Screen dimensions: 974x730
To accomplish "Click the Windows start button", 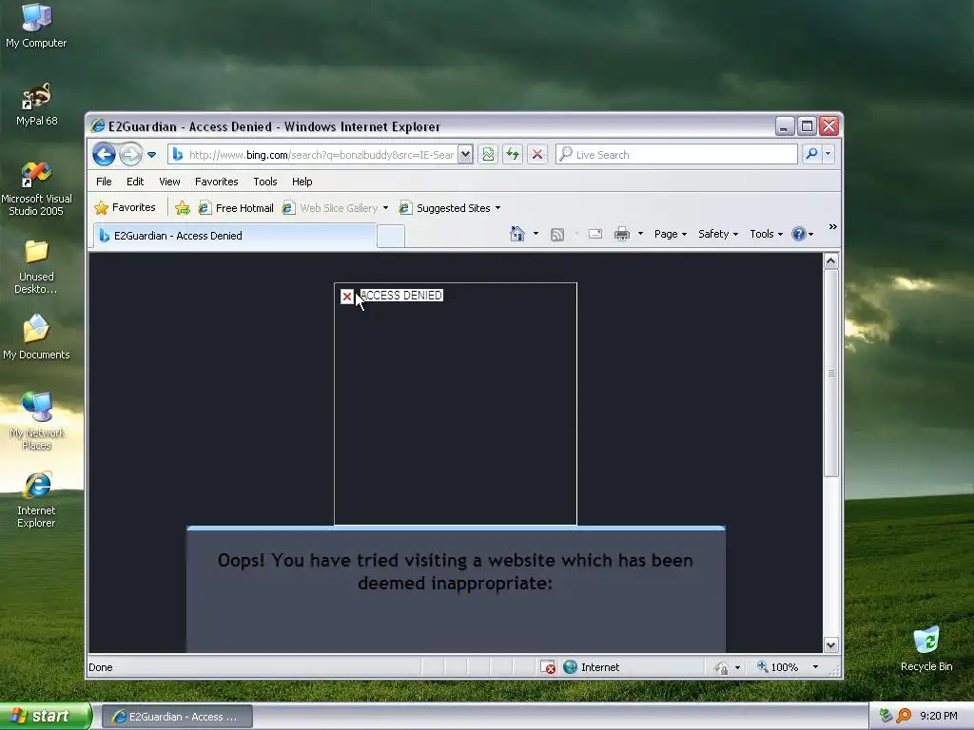I will 46,716.
